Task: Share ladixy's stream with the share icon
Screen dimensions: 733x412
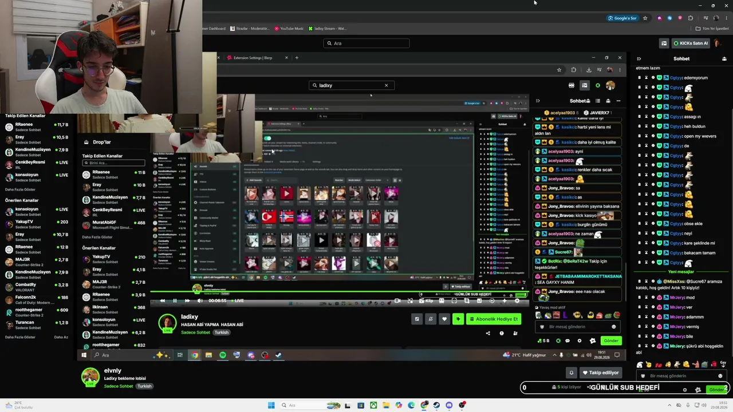Action: click(x=488, y=333)
